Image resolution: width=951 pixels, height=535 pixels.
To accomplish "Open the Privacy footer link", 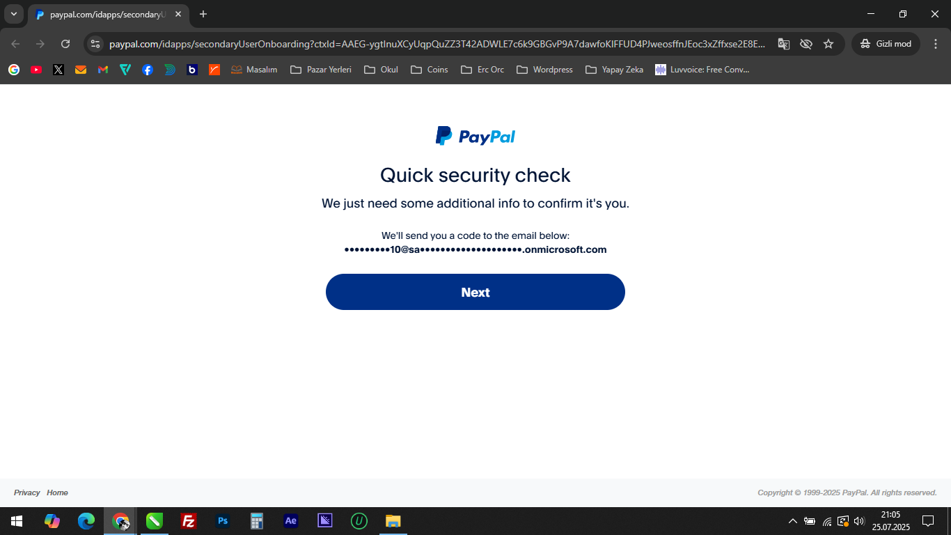I will (x=27, y=493).
